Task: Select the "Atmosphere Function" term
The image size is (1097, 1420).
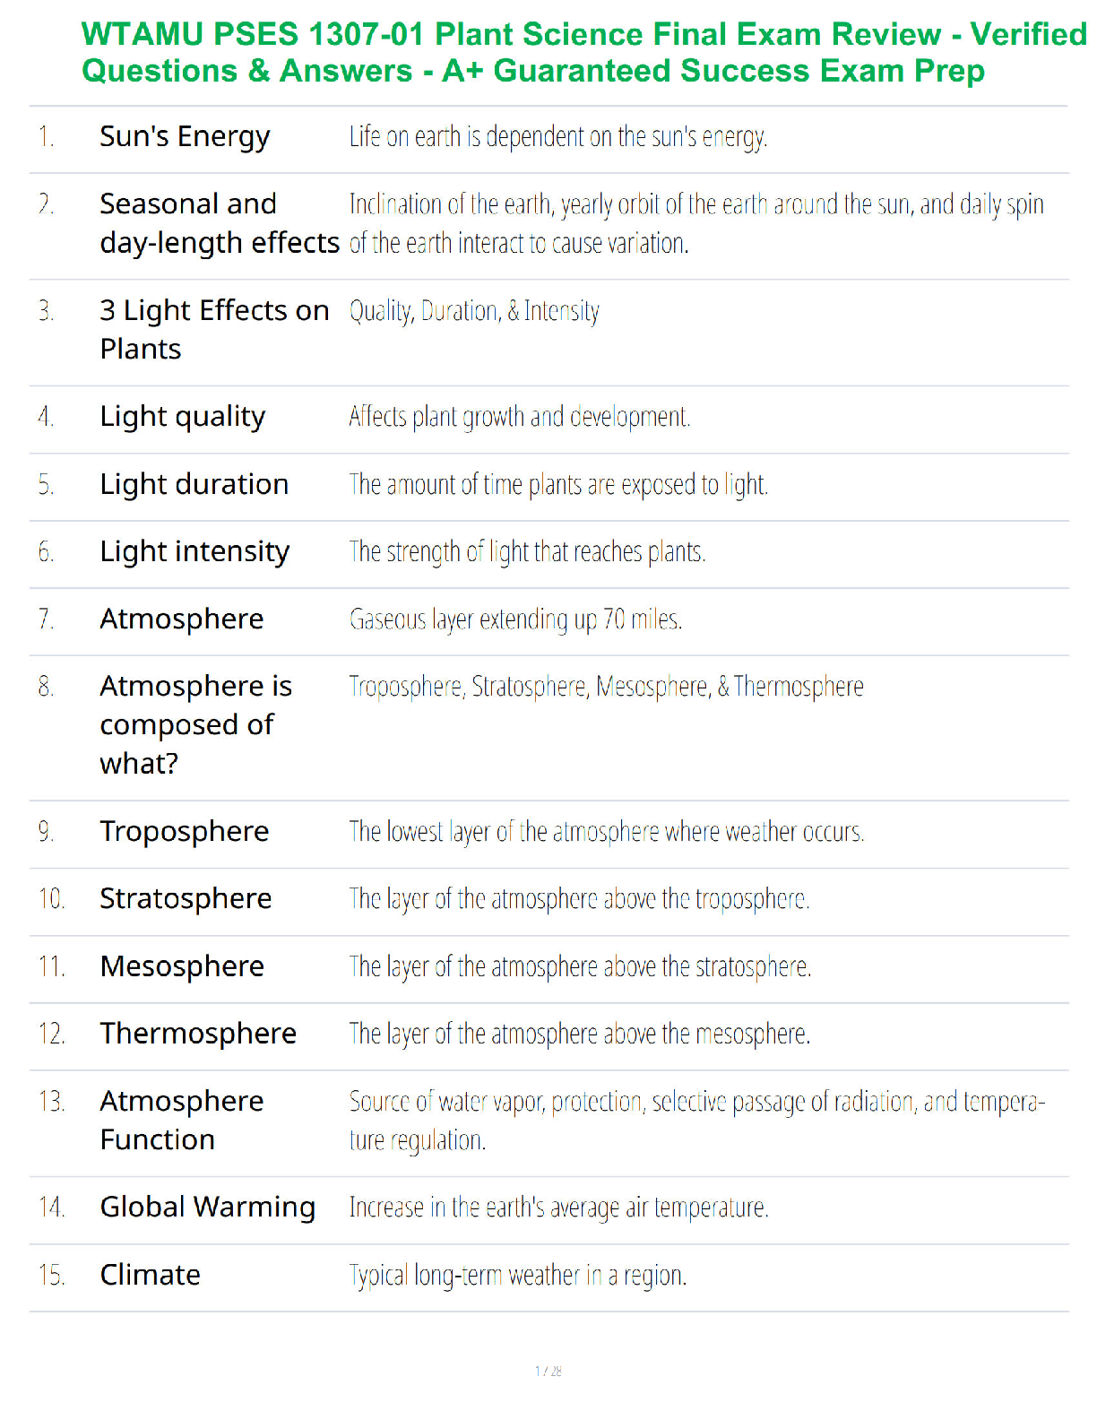Action: point(182,1121)
